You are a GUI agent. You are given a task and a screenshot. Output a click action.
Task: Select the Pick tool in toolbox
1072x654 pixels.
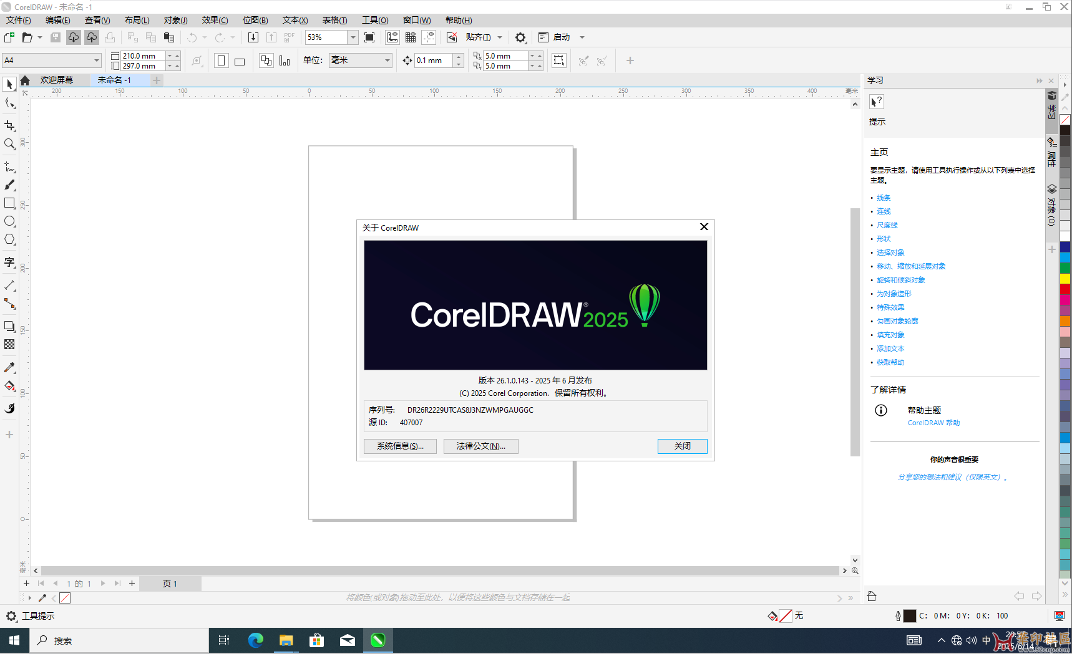9,84
